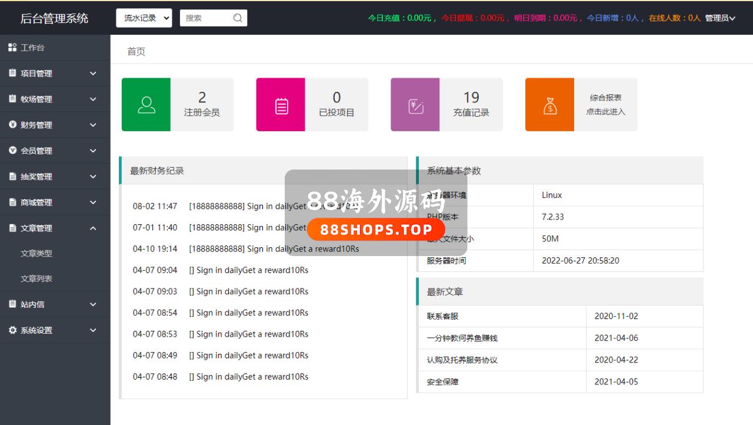Click the green registered members user icon
The height and width of the screenshot is (425, 753).
click(x=146, y=105)
